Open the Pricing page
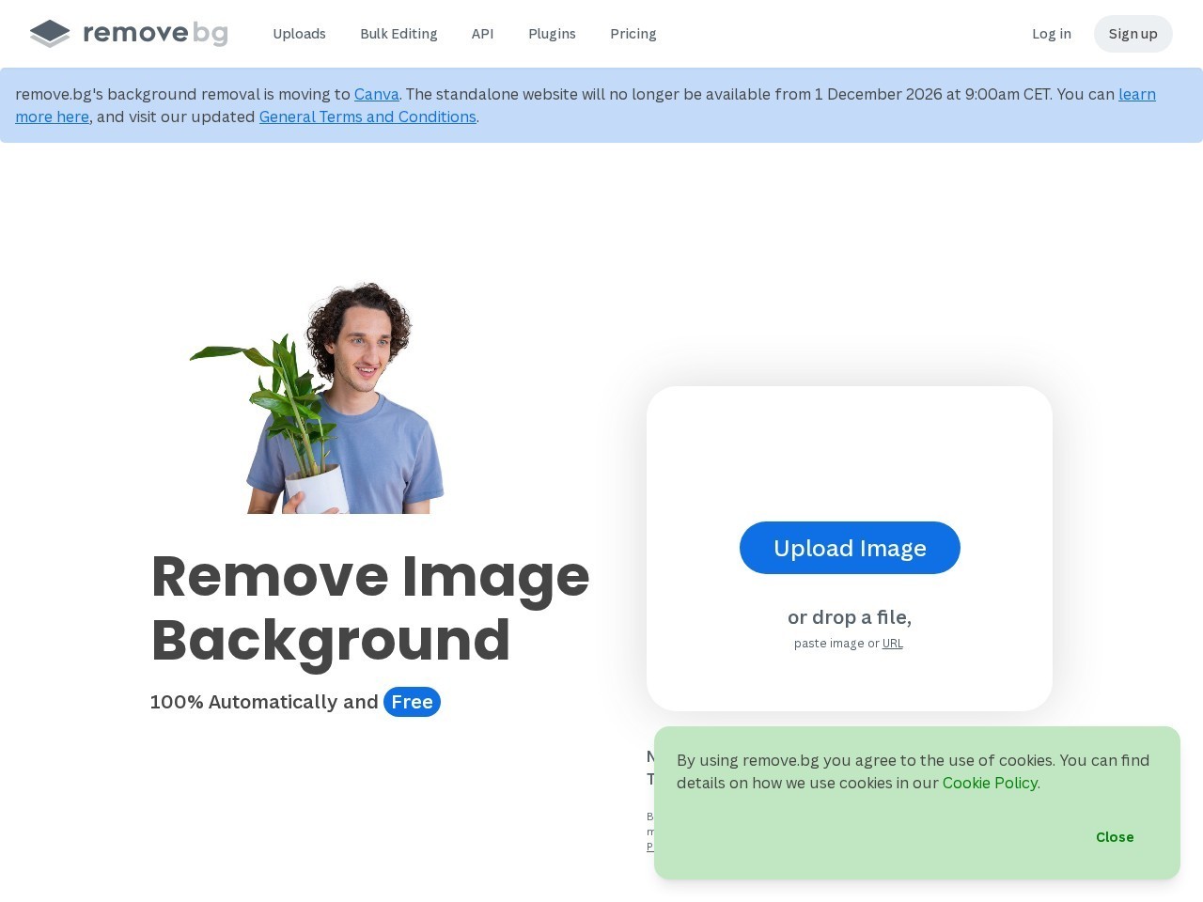The height and width of the screenshot is (902, 1203). tap(633, 34)
